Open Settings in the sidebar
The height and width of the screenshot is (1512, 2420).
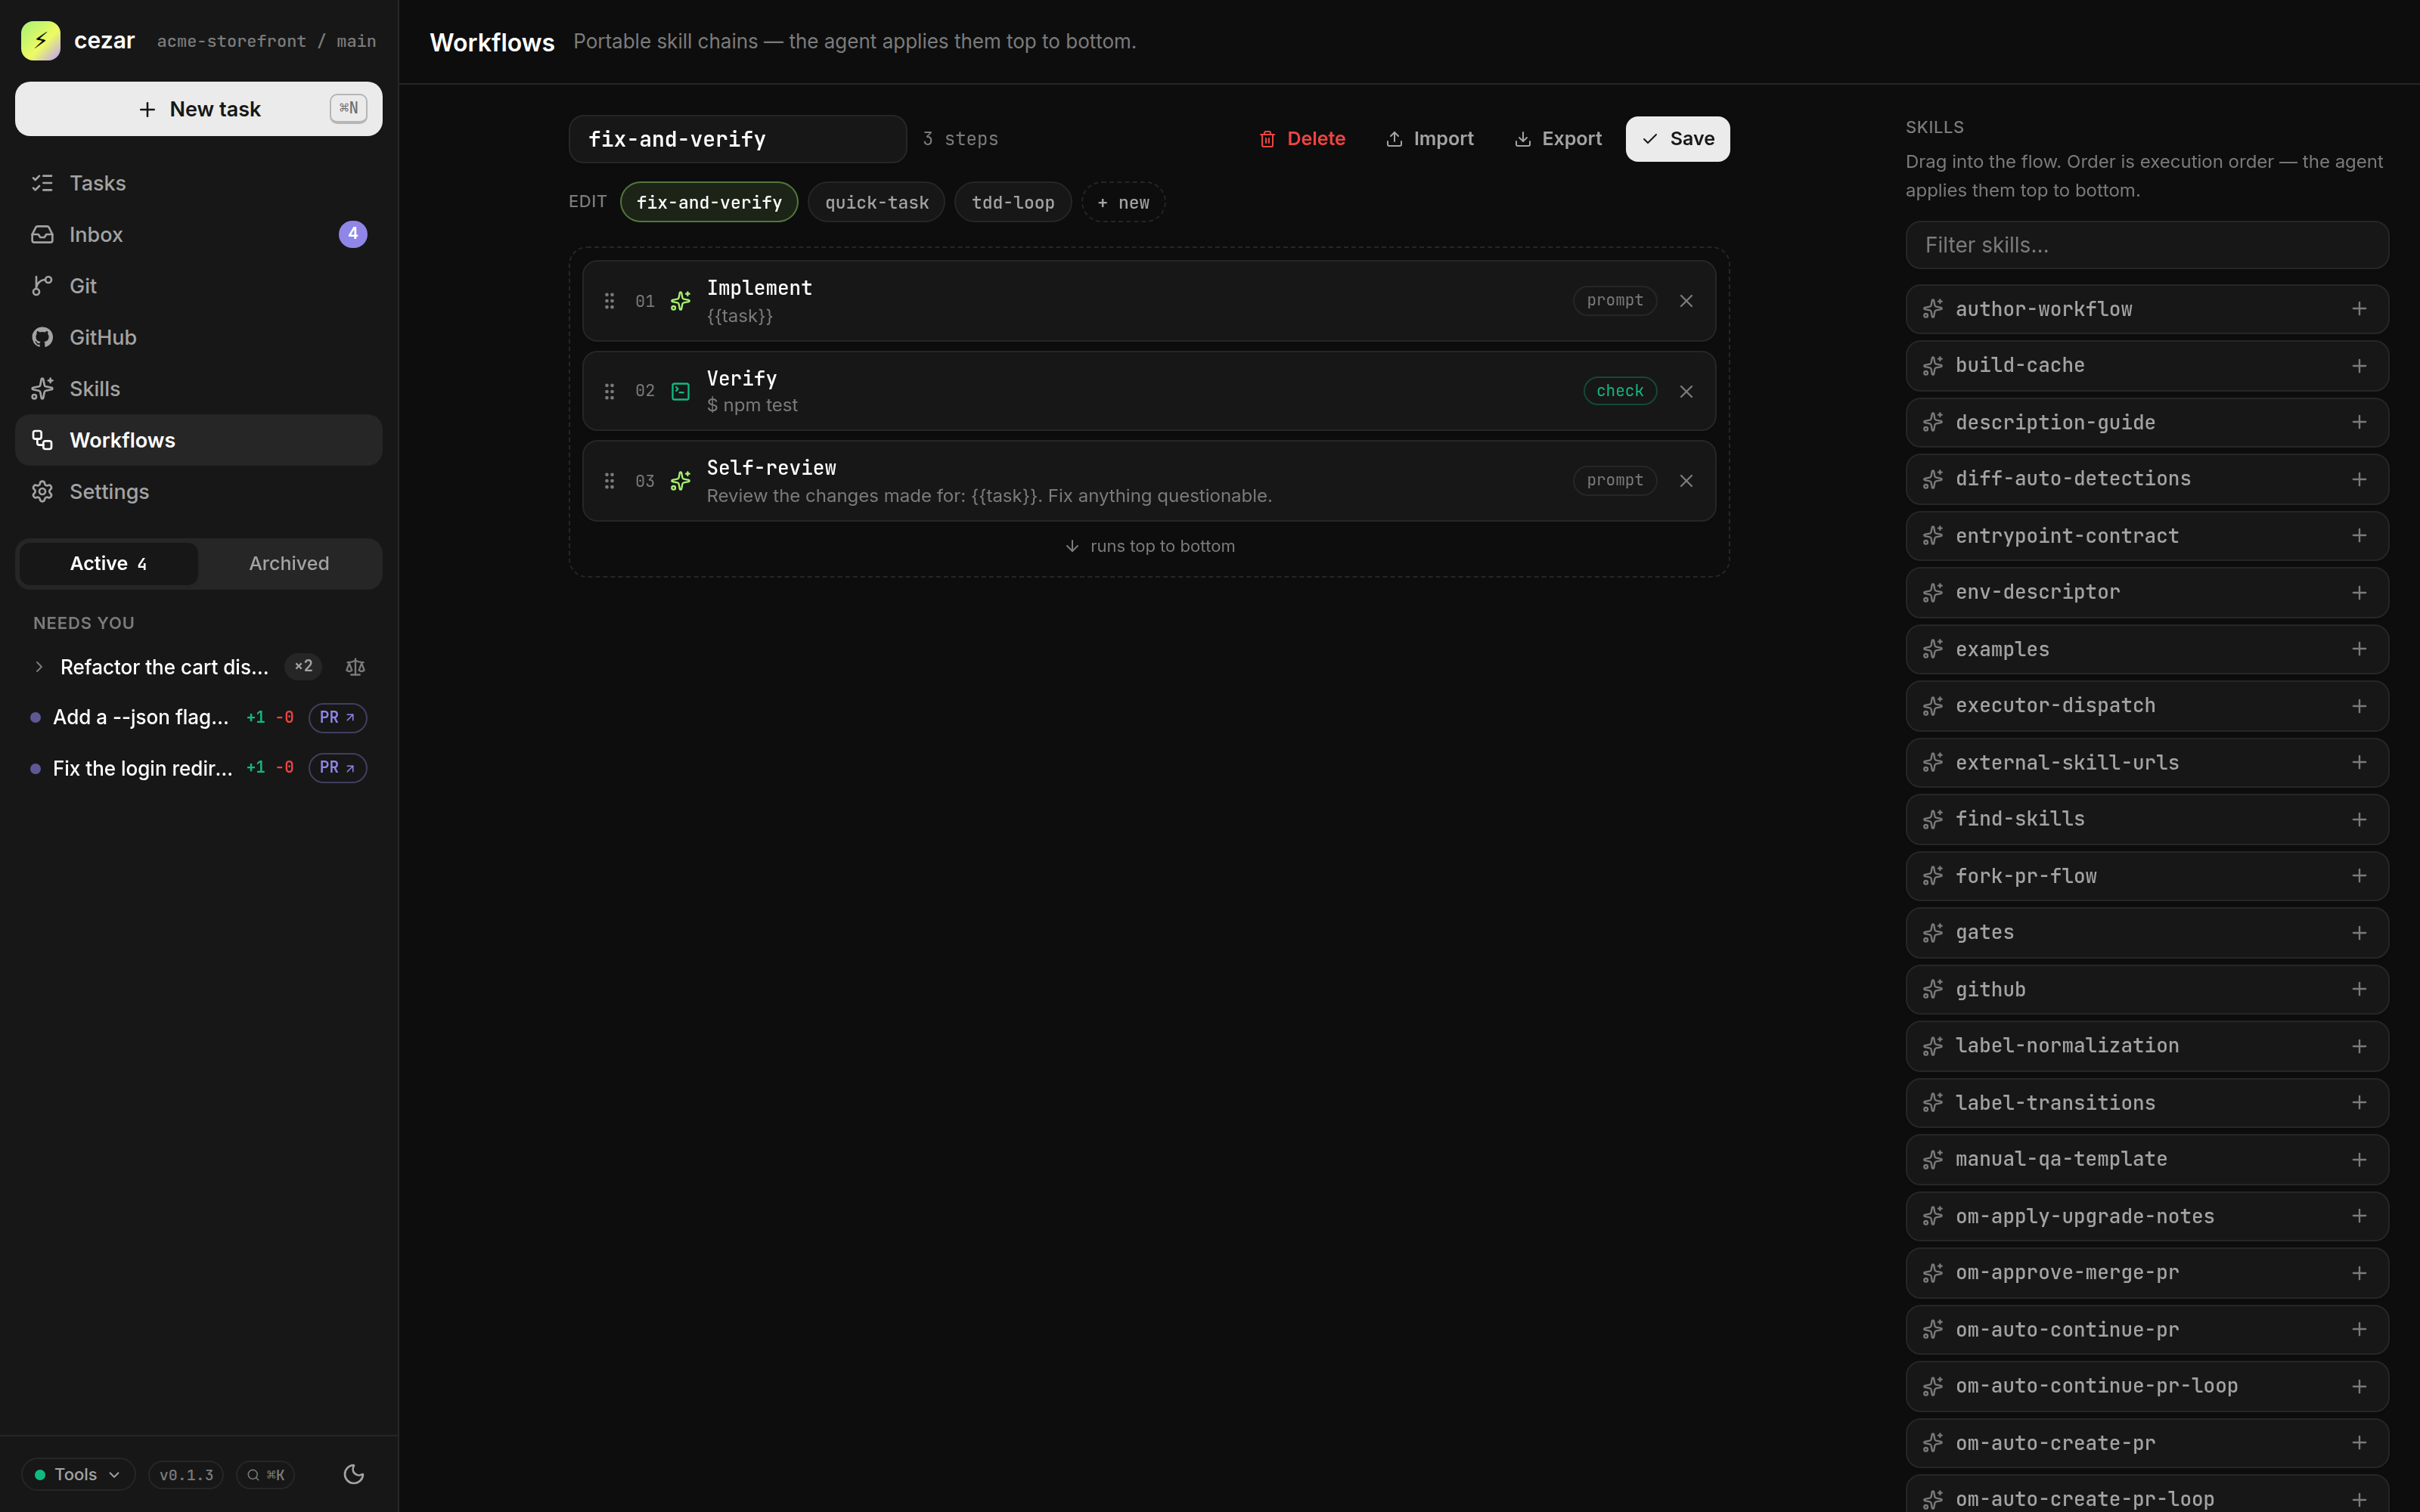(198, 492)
